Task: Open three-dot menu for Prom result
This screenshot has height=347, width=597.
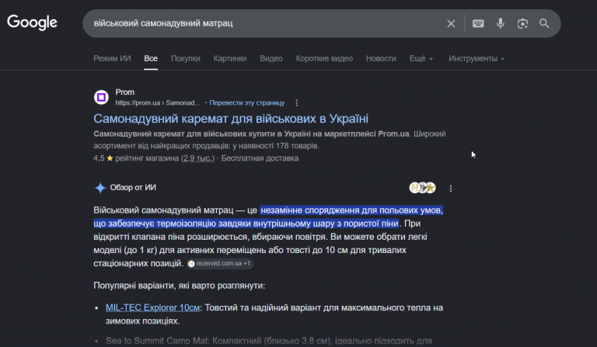Action: click(297, 103)
